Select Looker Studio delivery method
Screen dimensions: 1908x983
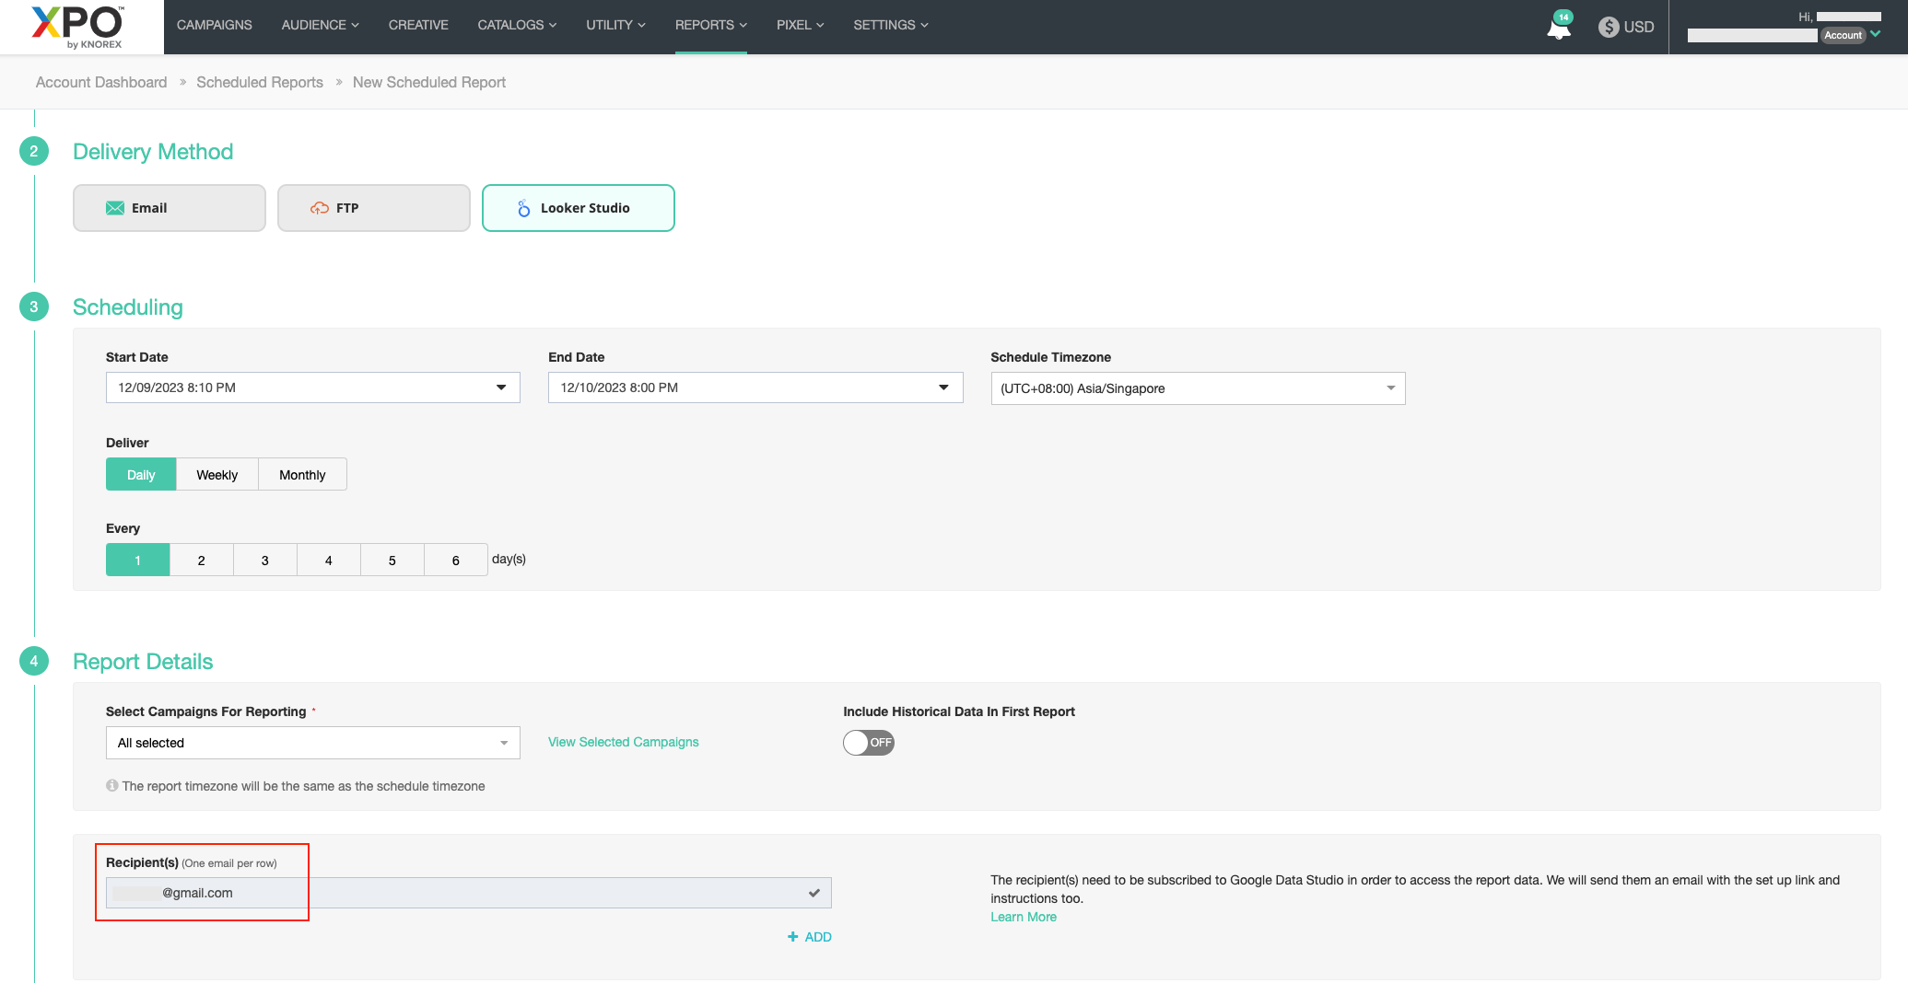(x=578, y=208)
